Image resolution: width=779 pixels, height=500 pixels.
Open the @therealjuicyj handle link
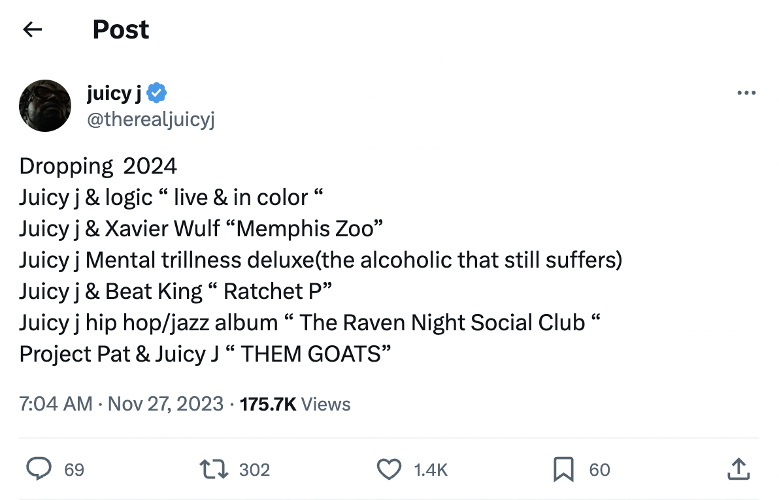[x=150, y=120]
